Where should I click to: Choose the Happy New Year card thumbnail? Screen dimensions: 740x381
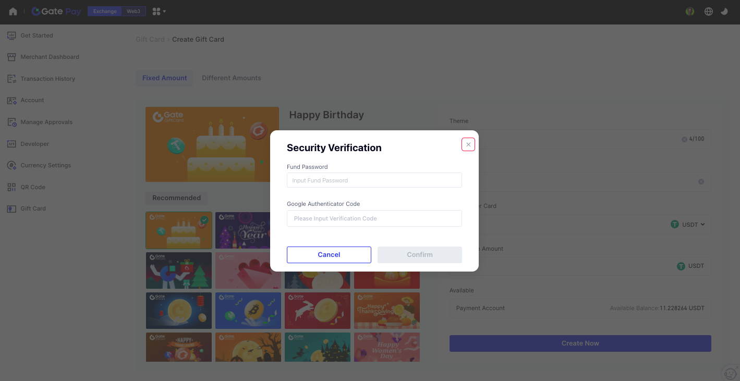(x=243, y=230)
